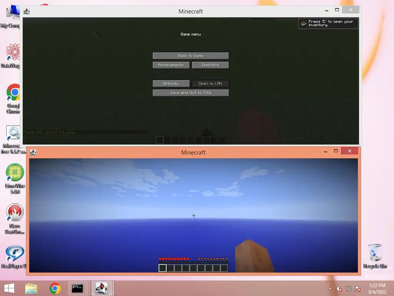Open the Statistics screen
Viewport: 394px width, 296px height.
210,65
